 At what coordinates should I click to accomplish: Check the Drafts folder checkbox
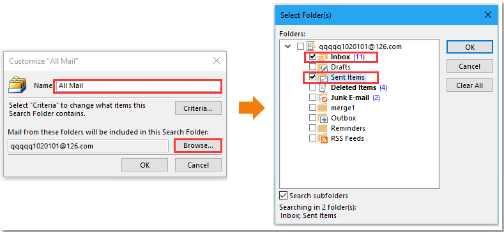(312, 67)
